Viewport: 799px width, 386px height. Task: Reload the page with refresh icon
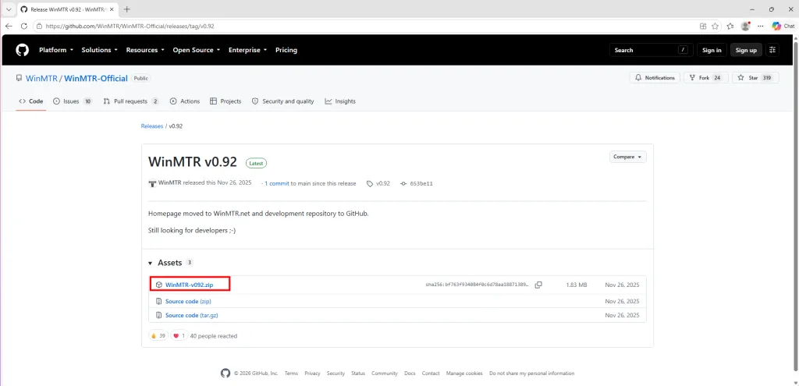coord(24,26)
